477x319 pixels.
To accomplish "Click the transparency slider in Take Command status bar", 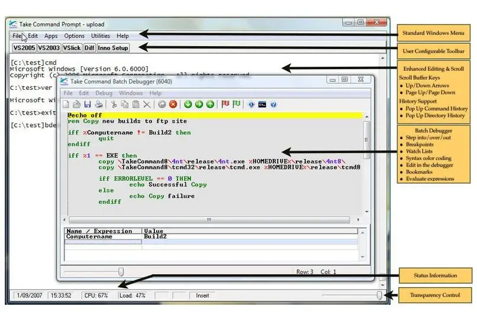I will pyautogui.click(x=379, y=295).
